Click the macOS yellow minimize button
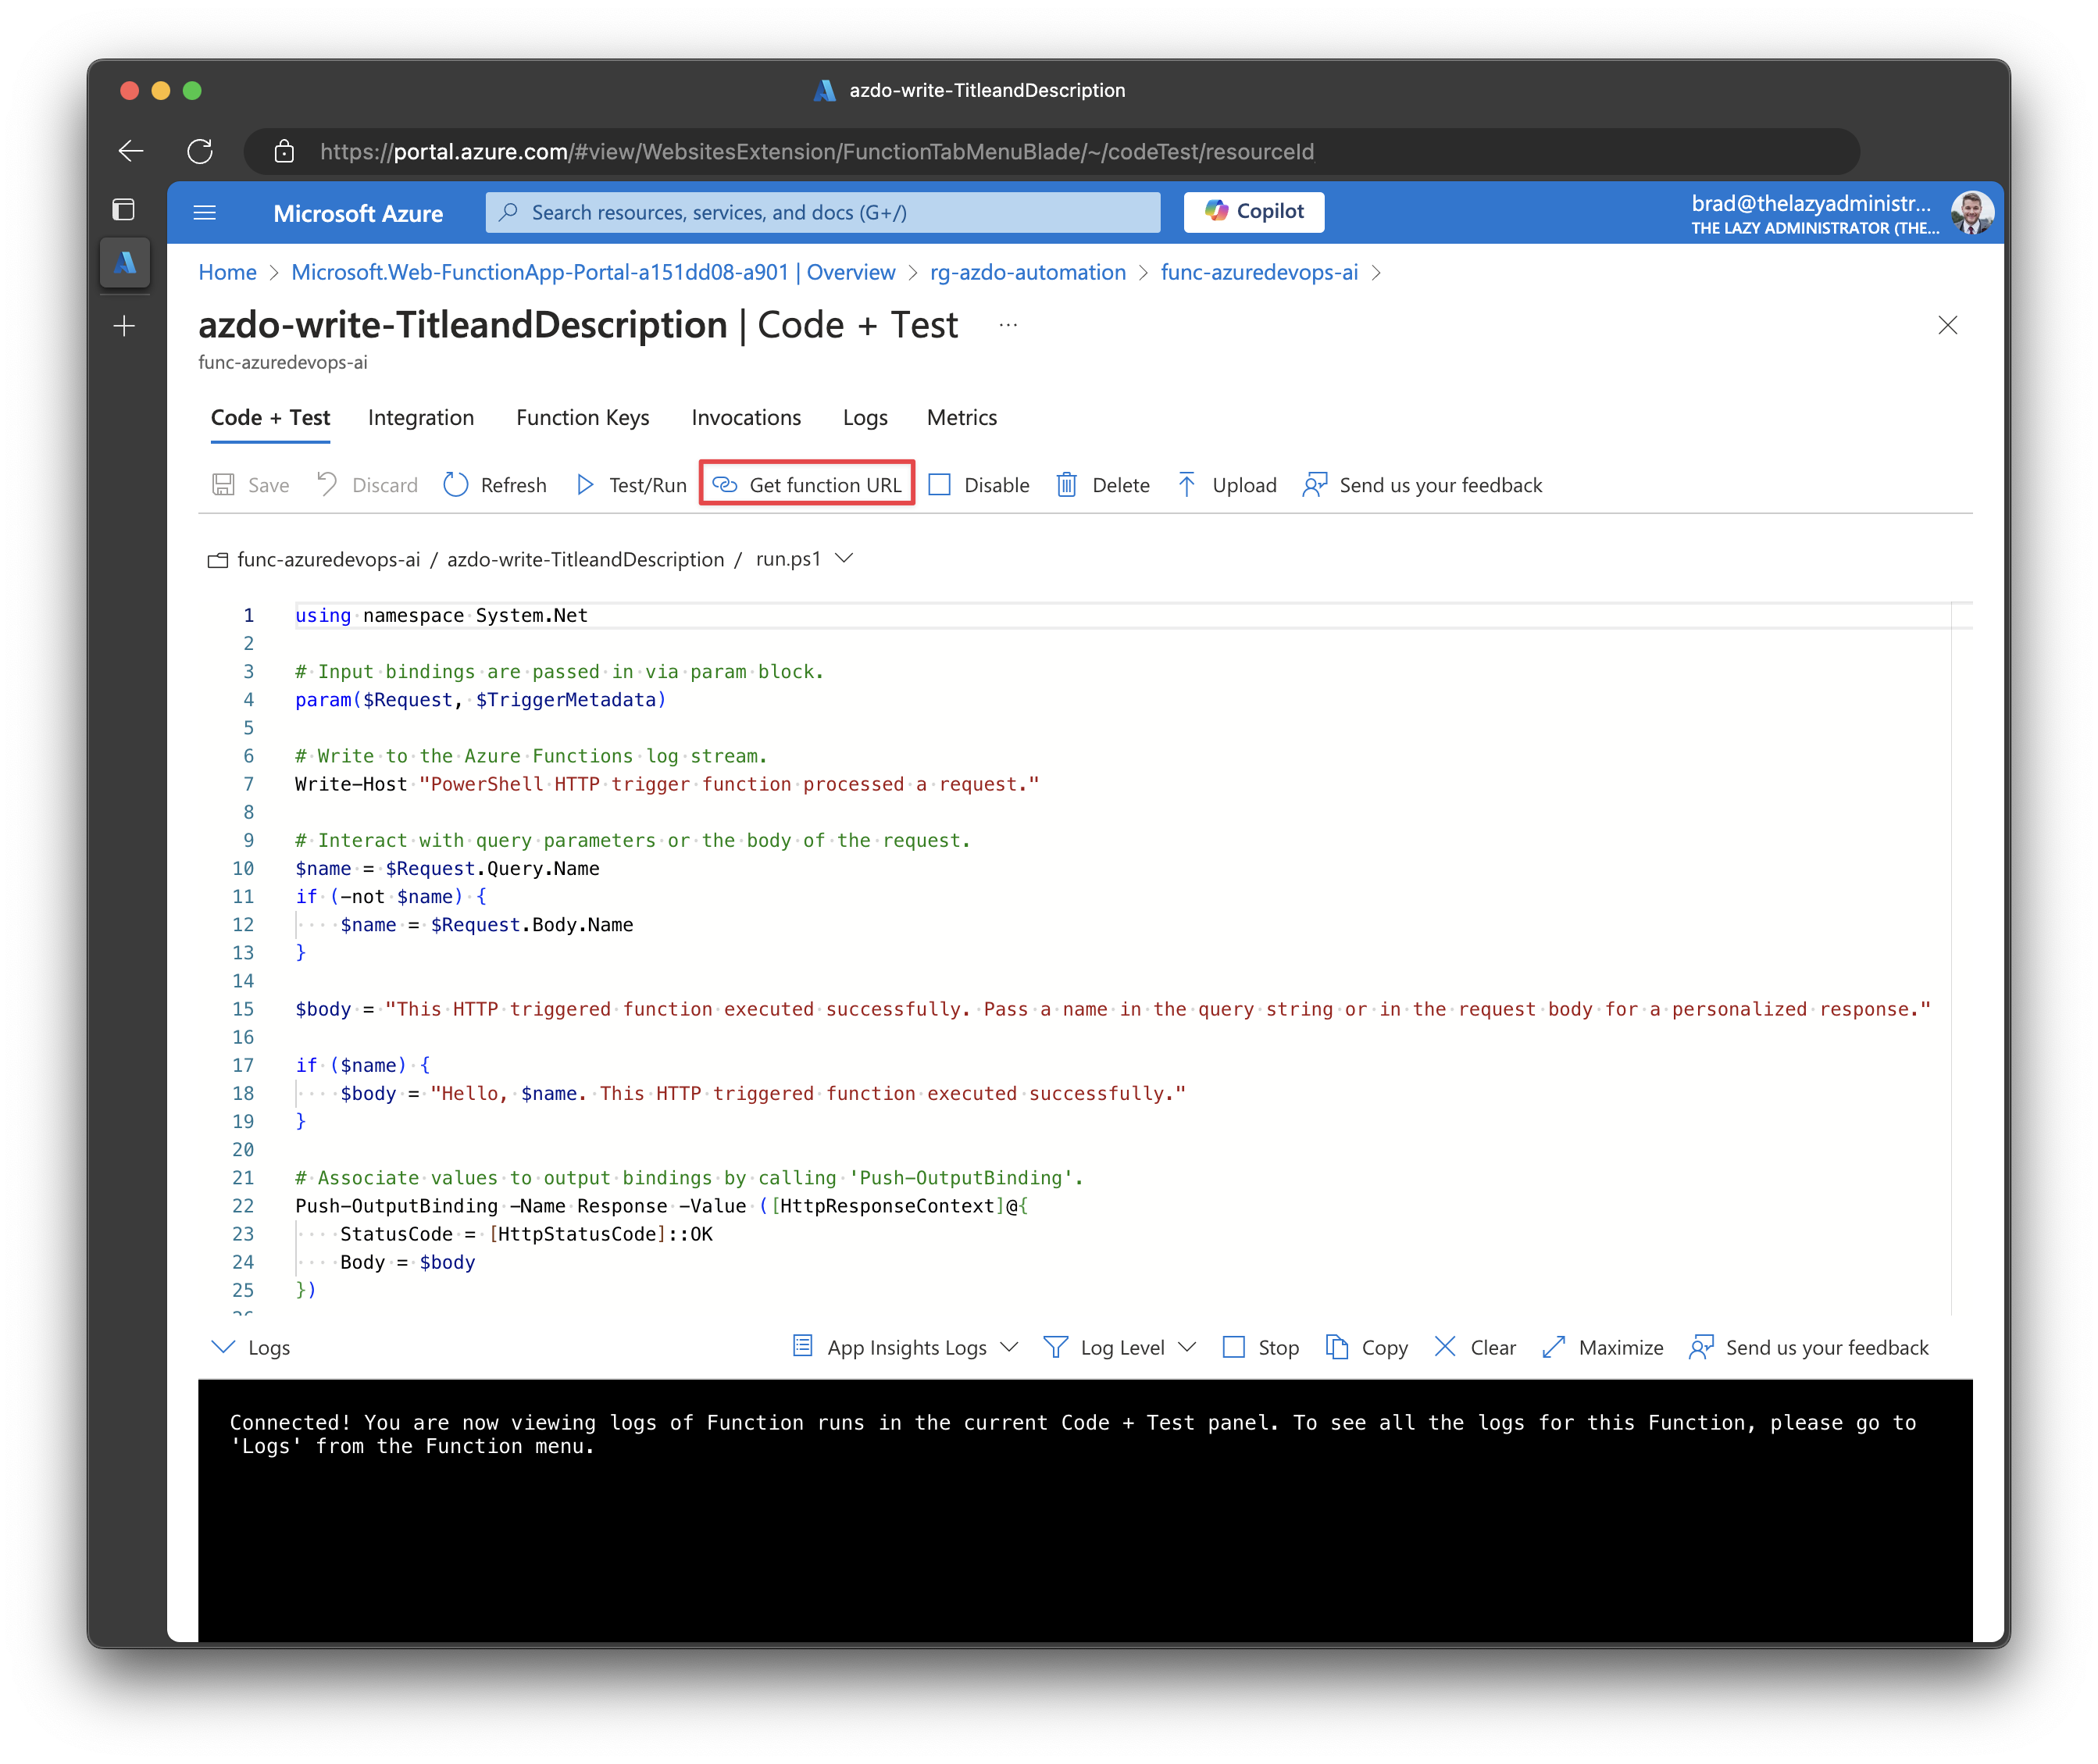 click(x=160, y=90)
